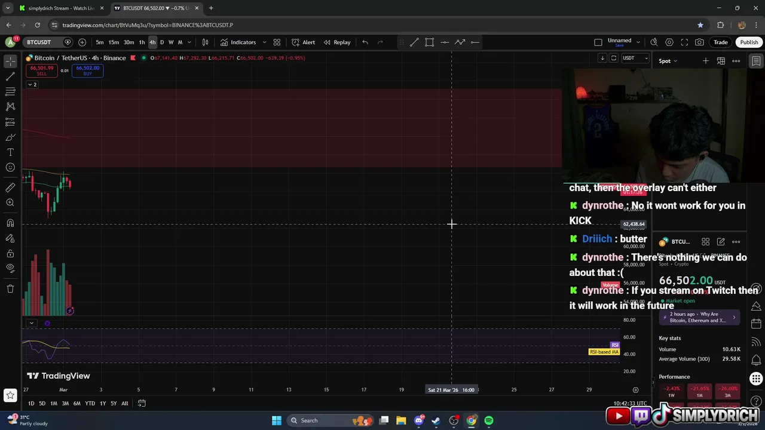The height and width of the screenshot is (430, 765).
Task: Select the W weekly timeframe
Action: coord(171,42)
